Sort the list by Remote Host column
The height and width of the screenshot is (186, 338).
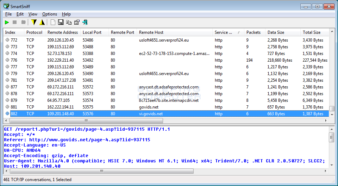[151, 32]
